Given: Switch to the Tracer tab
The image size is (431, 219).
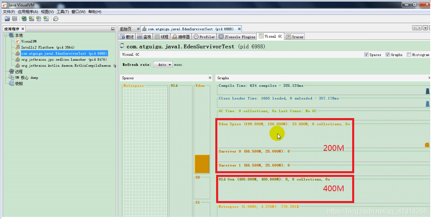Looking at the screenshot, I should (x=295, y=37).
